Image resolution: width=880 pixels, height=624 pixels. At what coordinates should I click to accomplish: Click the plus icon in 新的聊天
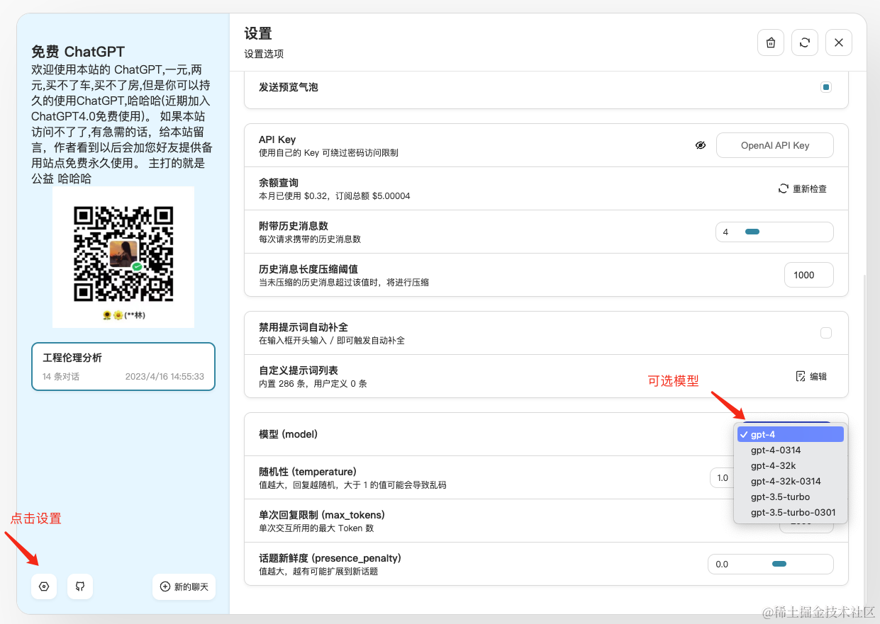coord(165,586)
